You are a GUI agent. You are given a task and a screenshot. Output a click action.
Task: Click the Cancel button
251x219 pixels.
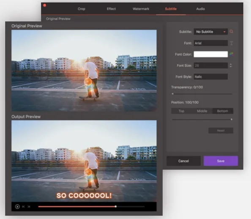pos(183,161)
